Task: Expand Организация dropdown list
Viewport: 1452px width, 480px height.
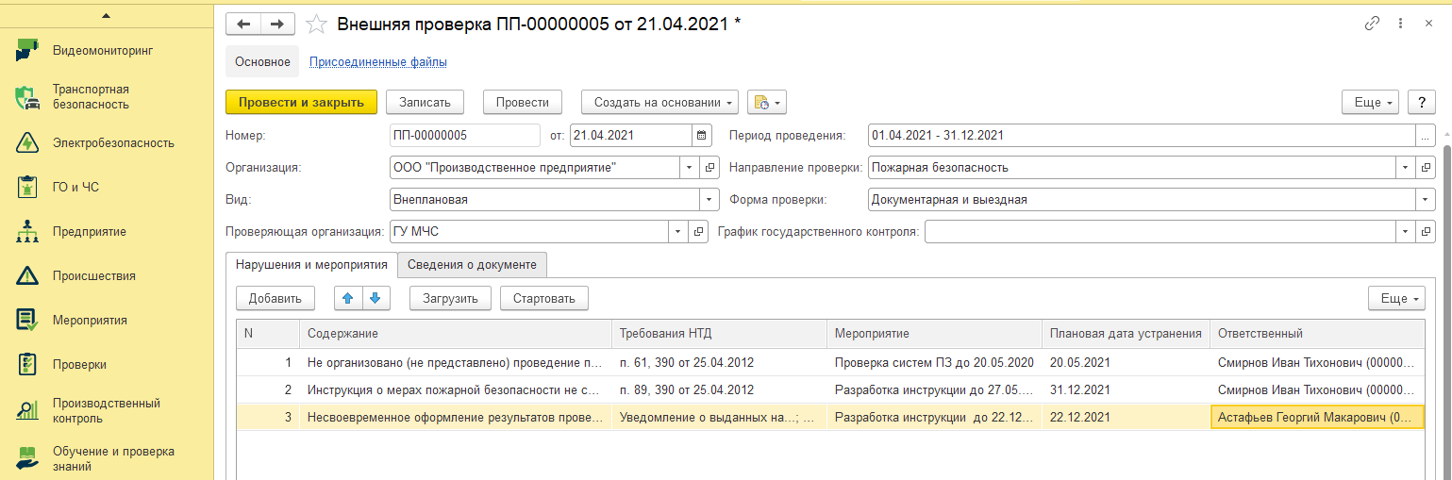Action: pyautogui.click(x=690, y=168)
